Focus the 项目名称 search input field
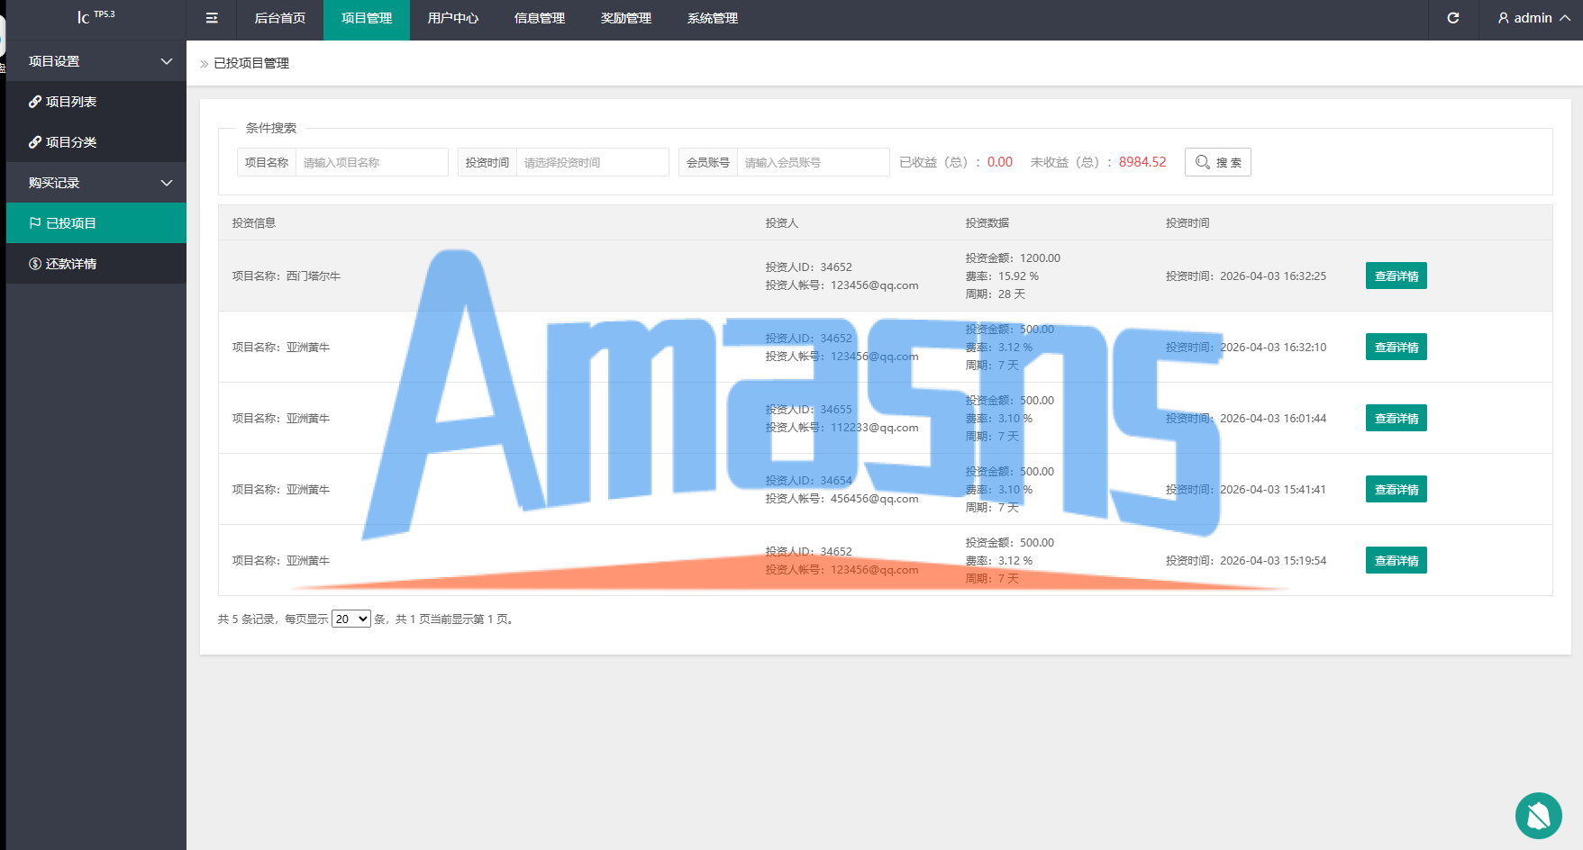1583x850 pixels. [372, 162]
